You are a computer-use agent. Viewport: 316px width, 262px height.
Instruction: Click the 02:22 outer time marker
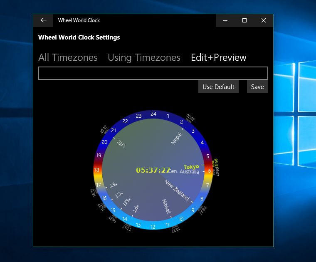(x=190, y=118)
